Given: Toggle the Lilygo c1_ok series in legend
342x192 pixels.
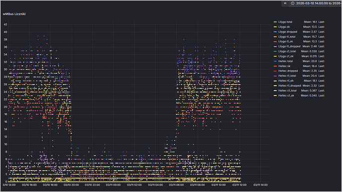Looking at the screenshot, I should pyautogui.click(x=285, y=56).
